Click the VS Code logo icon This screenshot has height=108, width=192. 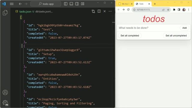(4, 4)
